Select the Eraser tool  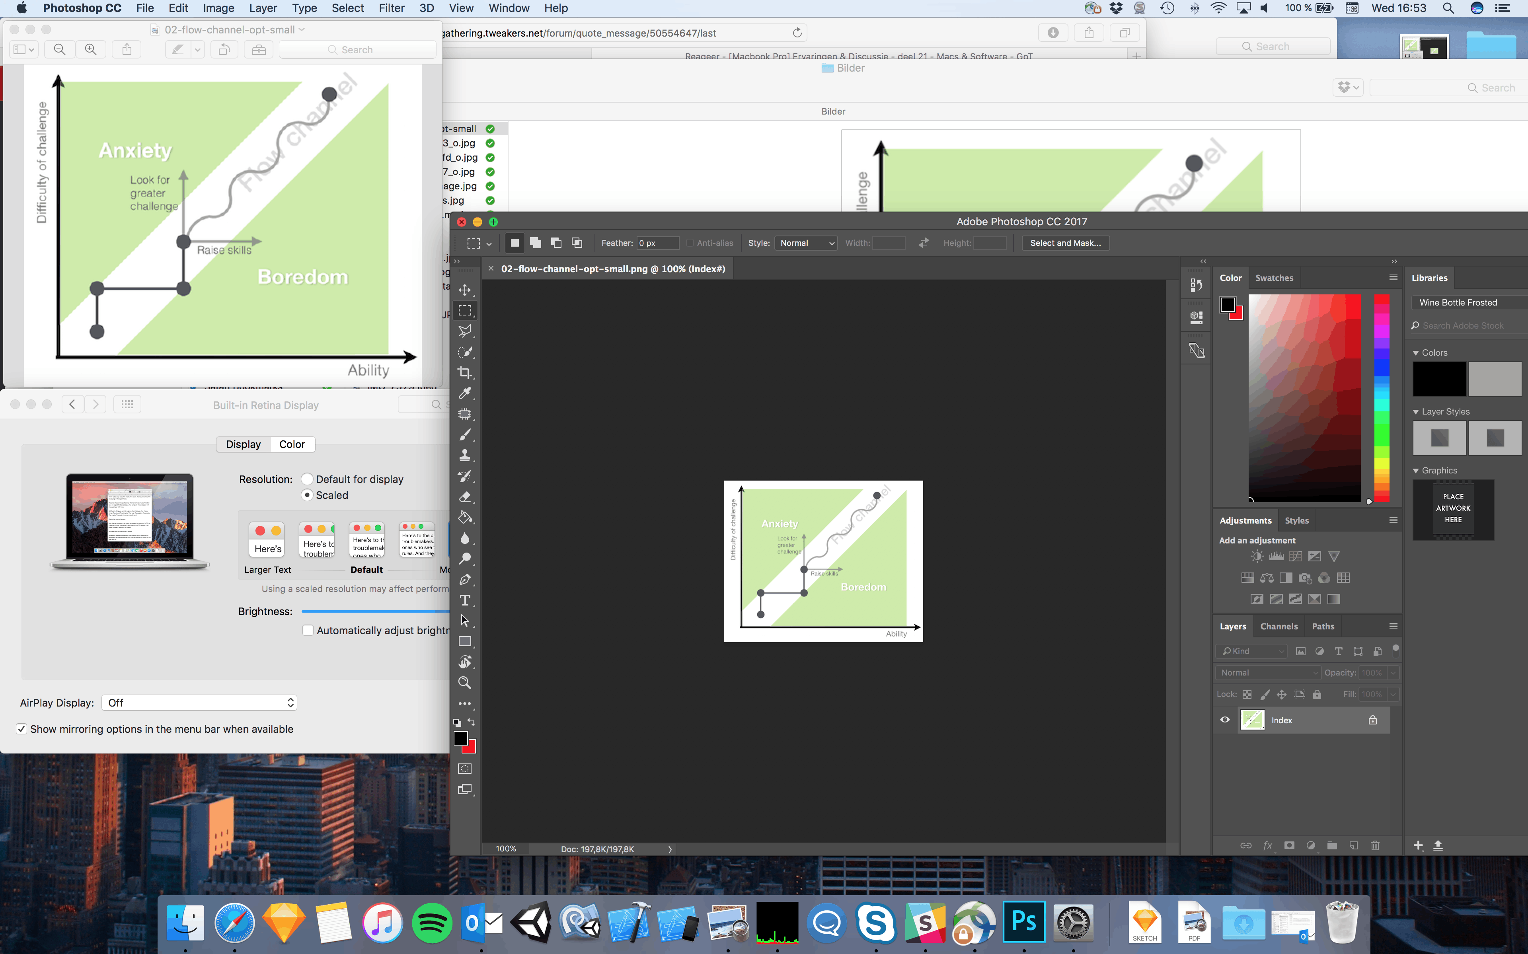point(465,496)
